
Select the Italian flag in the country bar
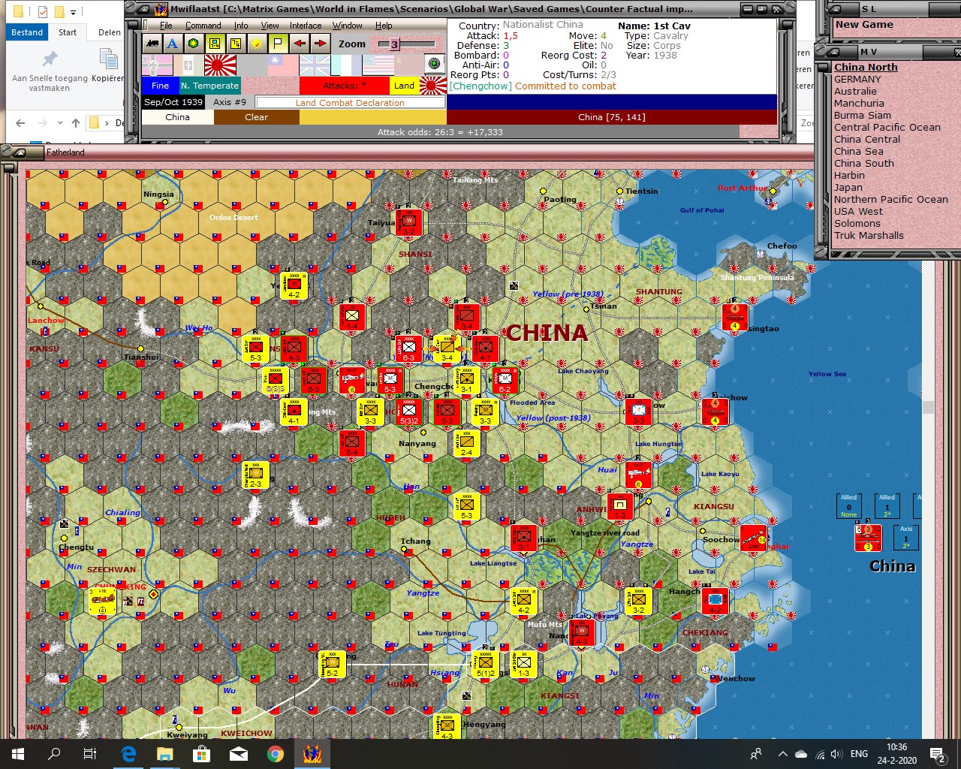click(x=188, y=65)
